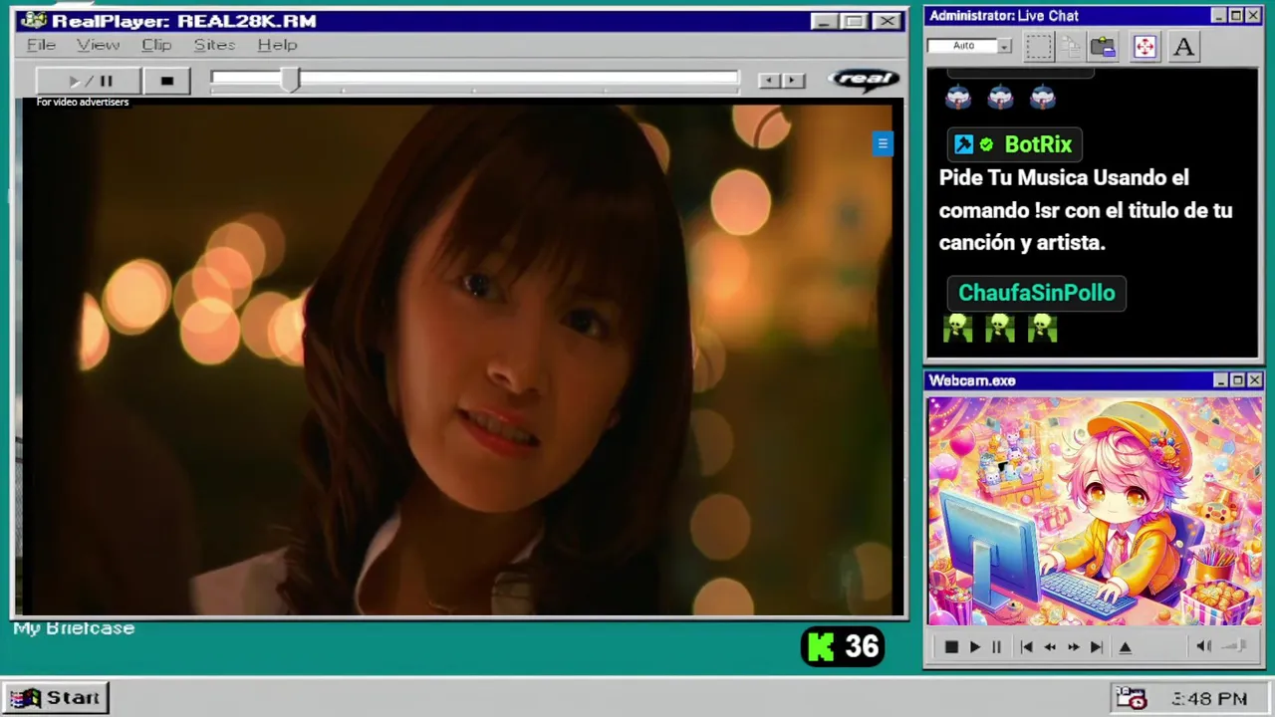Click the Webcam.exe double-arrow rewind button
This screenshot has width=1275, height=717.
click(1050, 647)
